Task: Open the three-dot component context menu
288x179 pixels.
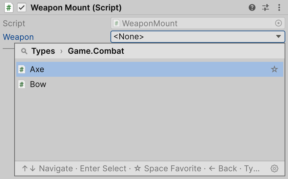Action: coord(279,7)
